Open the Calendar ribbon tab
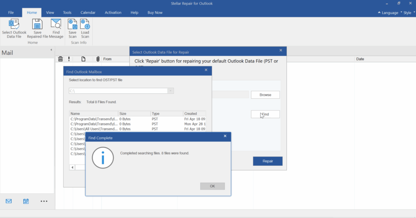 (88, 13)
